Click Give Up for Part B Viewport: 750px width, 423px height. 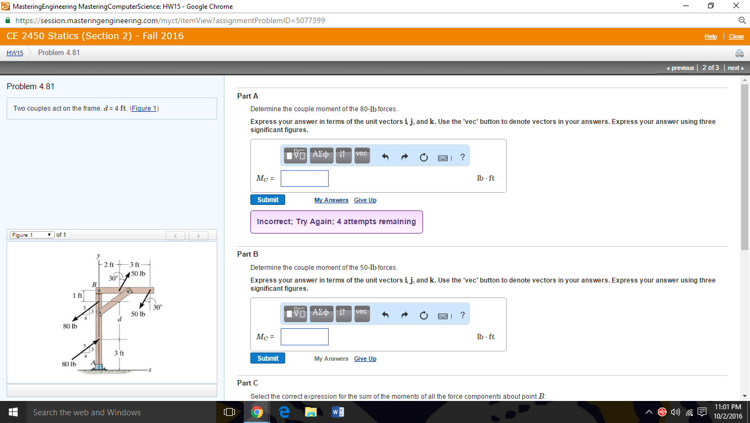(x=365, y=358)
